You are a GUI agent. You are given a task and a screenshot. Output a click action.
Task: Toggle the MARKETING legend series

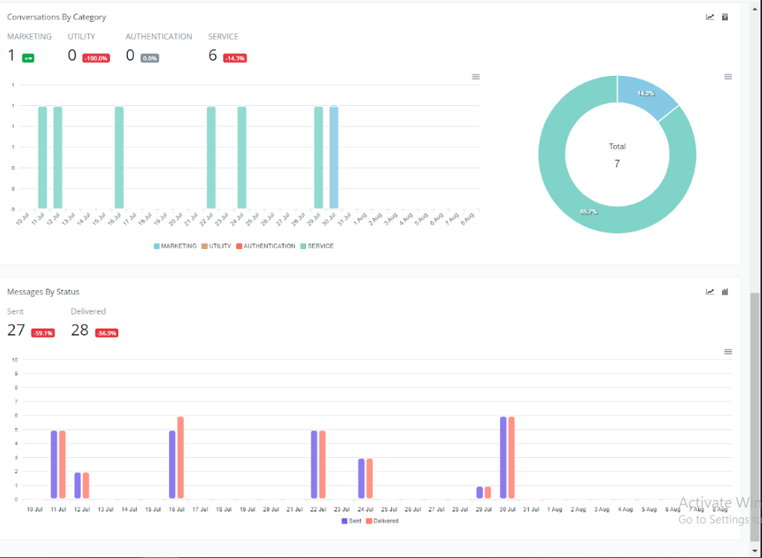(175, 246)
